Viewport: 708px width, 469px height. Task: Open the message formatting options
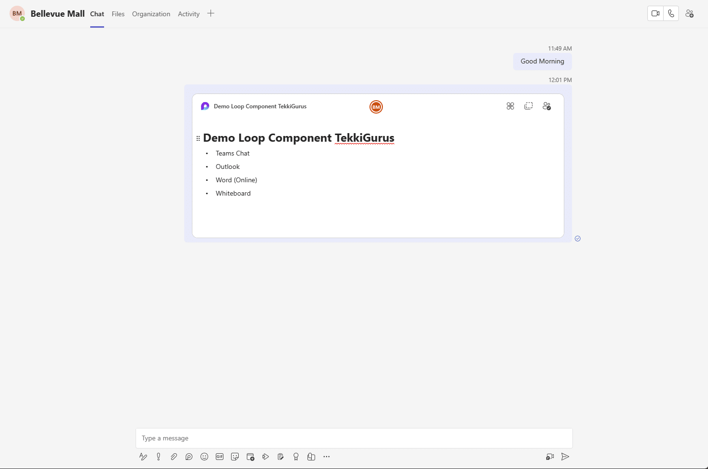(143, 457)
